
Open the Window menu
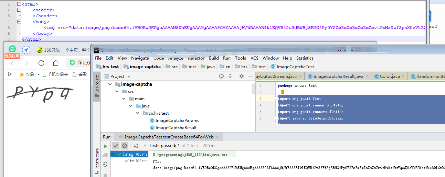pyautogui.click(x=271, y=58)
